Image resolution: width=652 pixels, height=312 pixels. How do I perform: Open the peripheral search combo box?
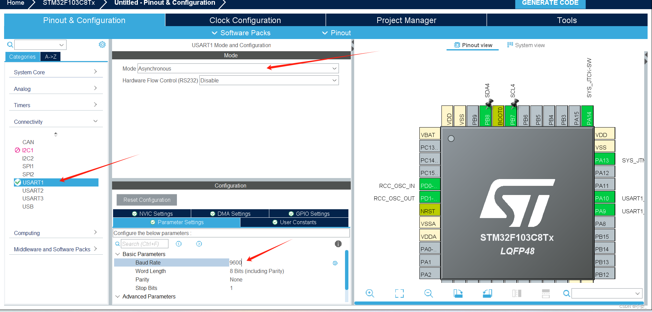point(40,44)
